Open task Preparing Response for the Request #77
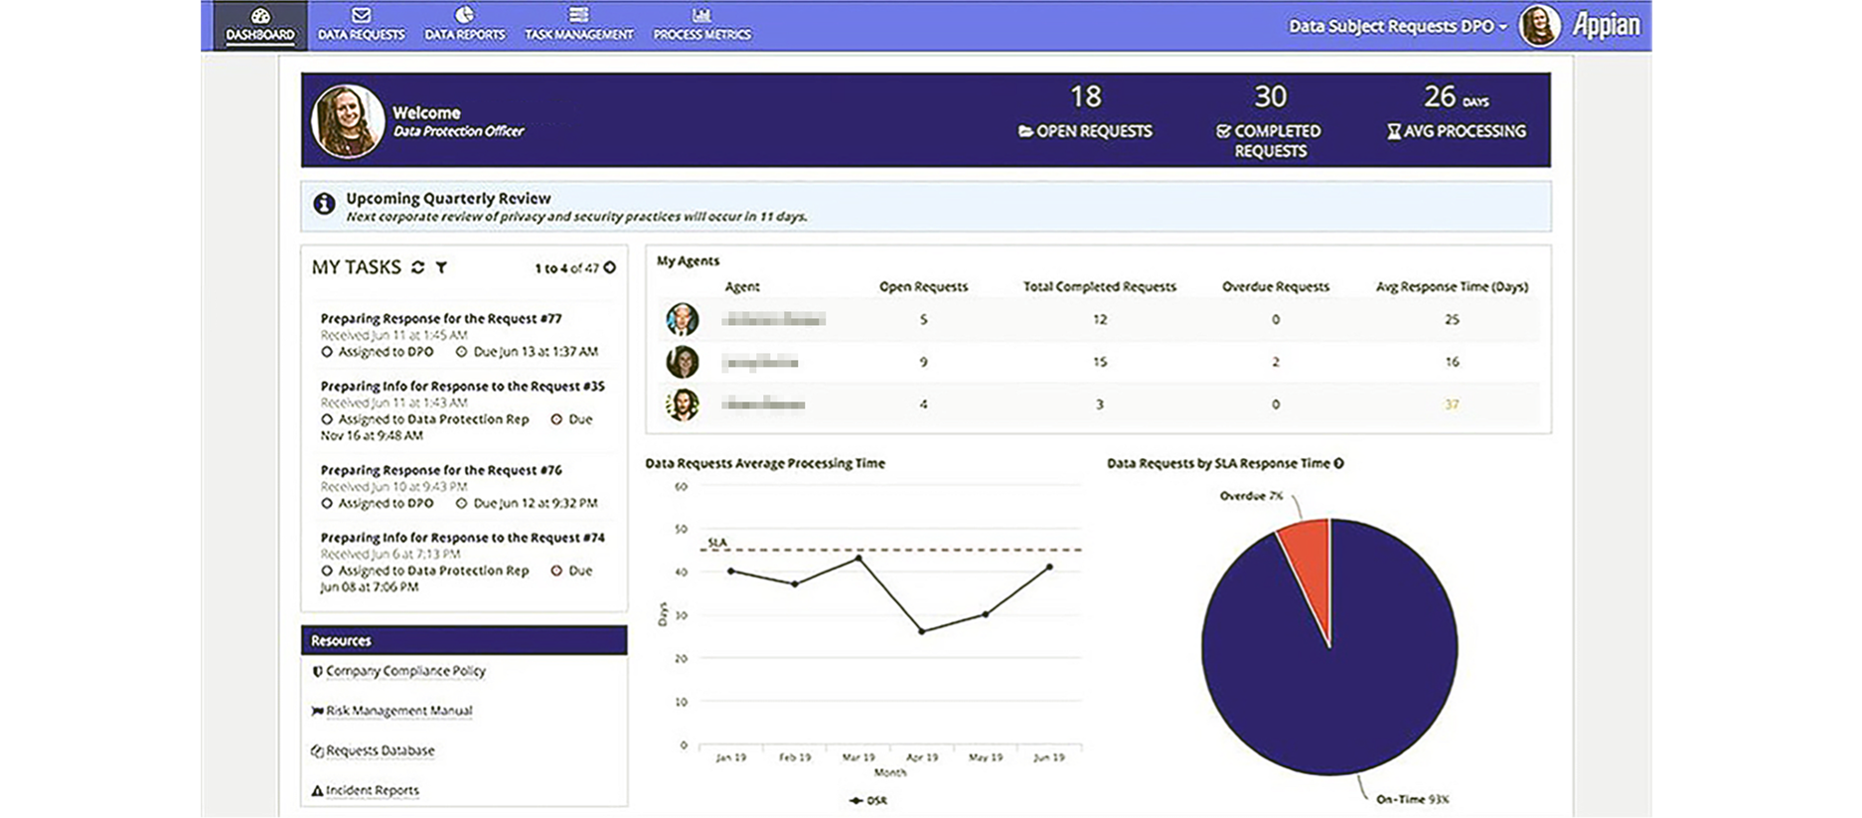 [x=441, y=319]
